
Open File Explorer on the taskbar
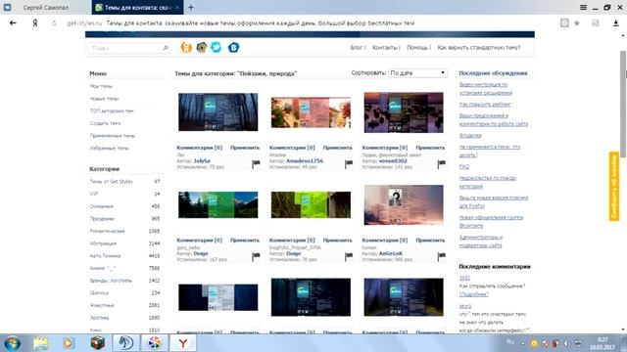click(40, 343)
